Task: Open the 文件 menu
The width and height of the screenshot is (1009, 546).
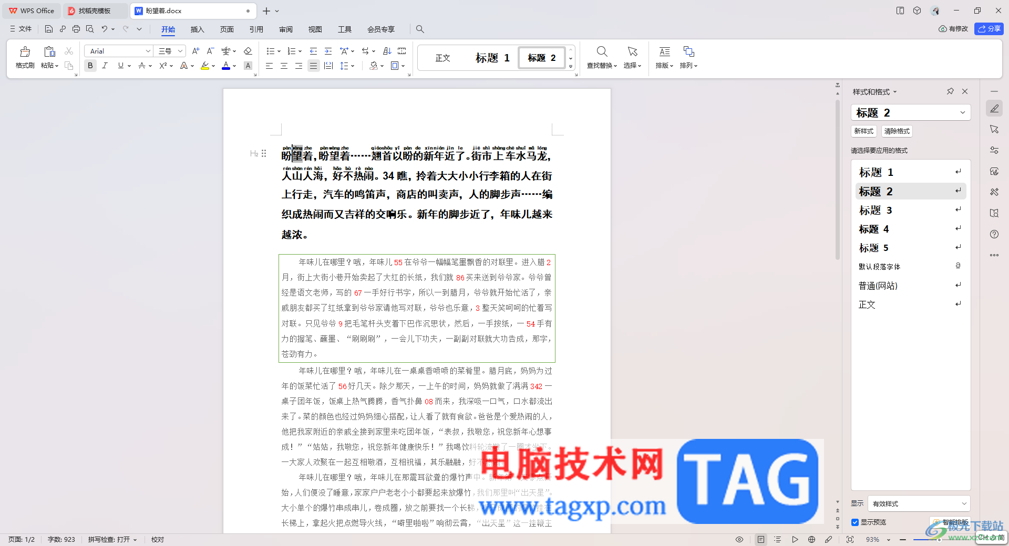Action: [x=21, y=29]
